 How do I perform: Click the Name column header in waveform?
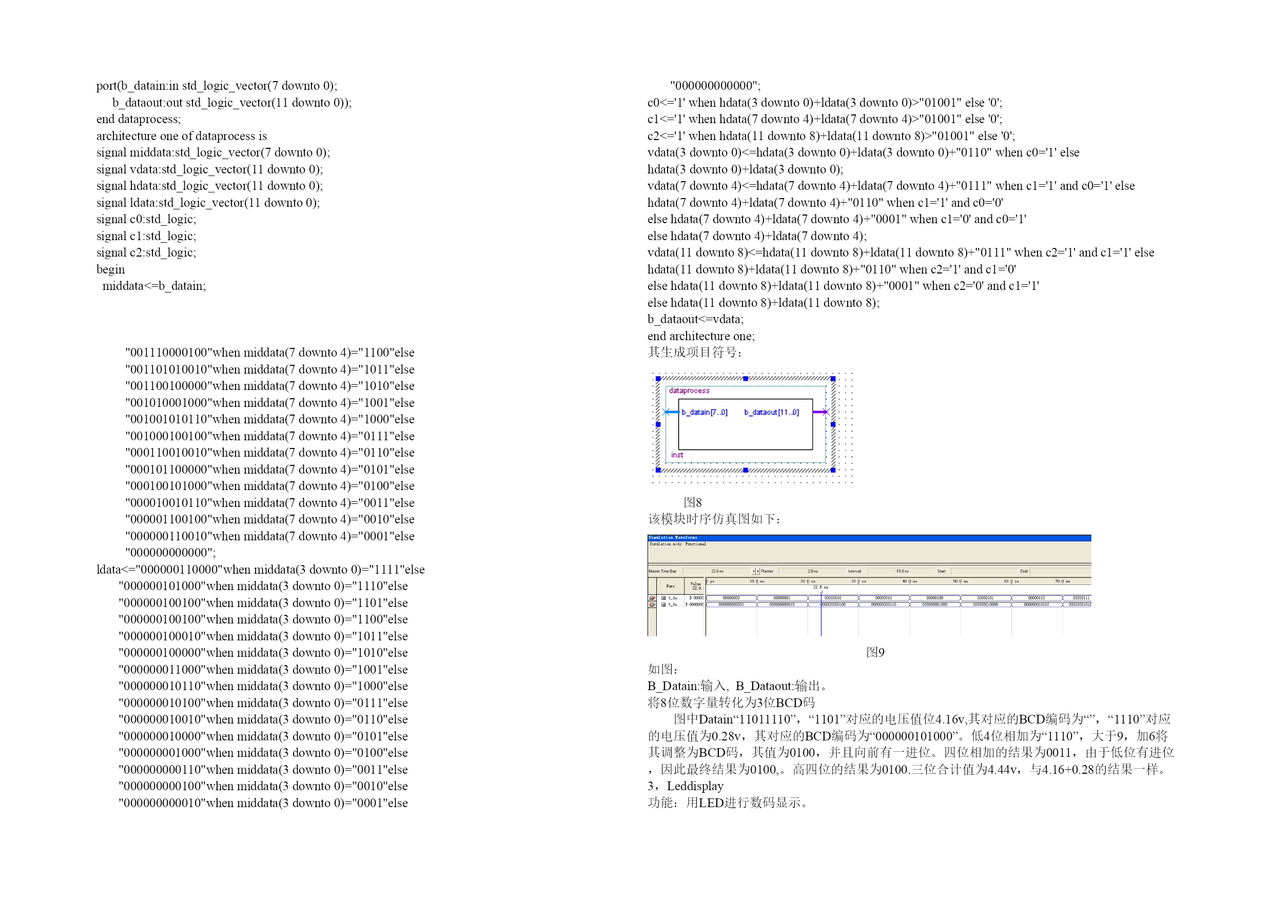click(670, 586)
